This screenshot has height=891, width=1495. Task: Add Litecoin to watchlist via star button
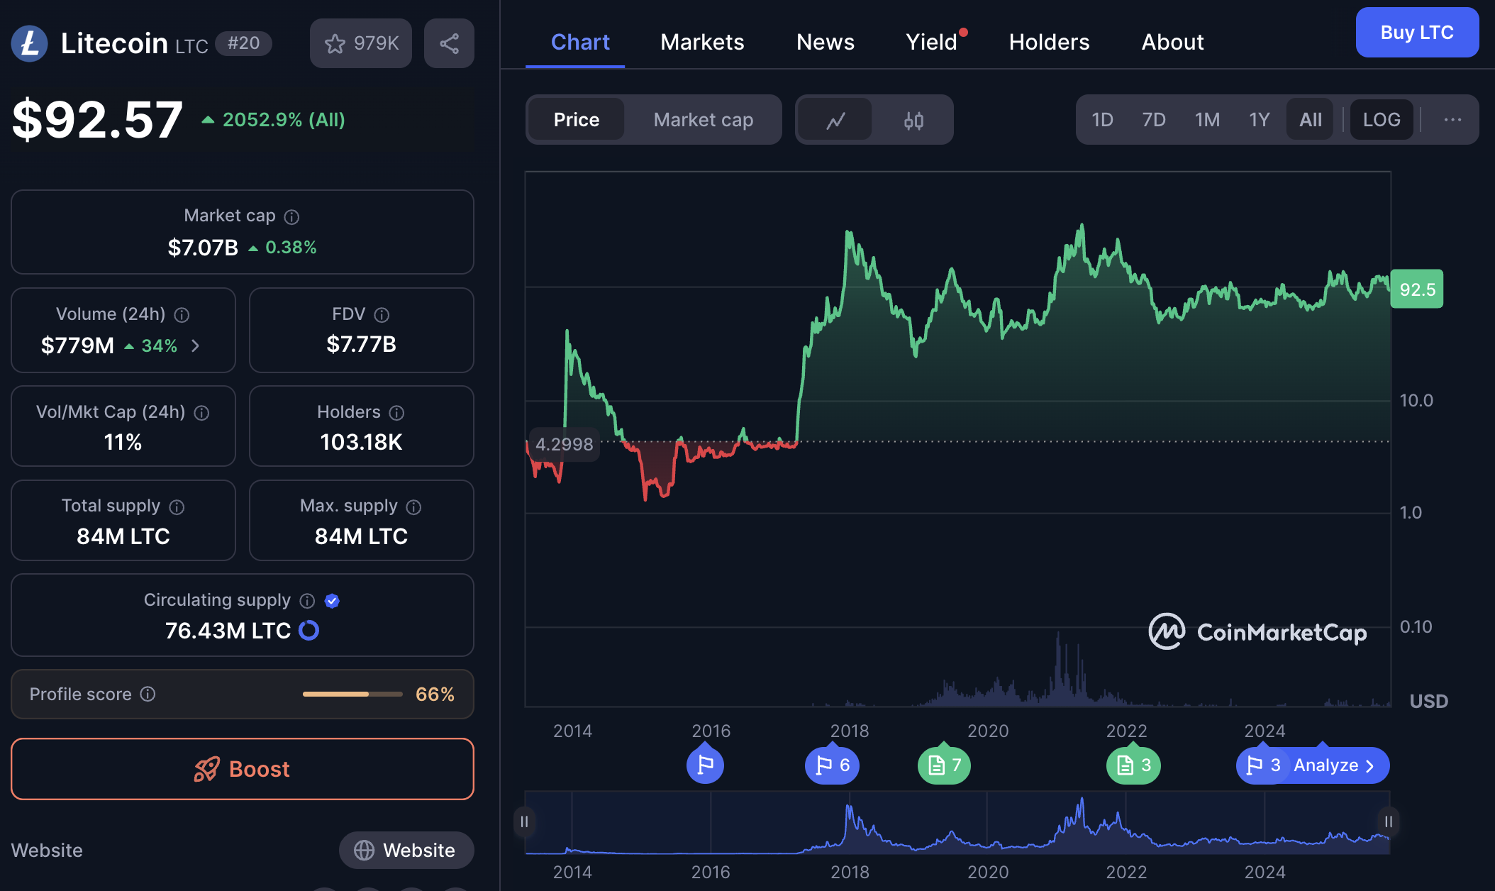coord(361,43)
